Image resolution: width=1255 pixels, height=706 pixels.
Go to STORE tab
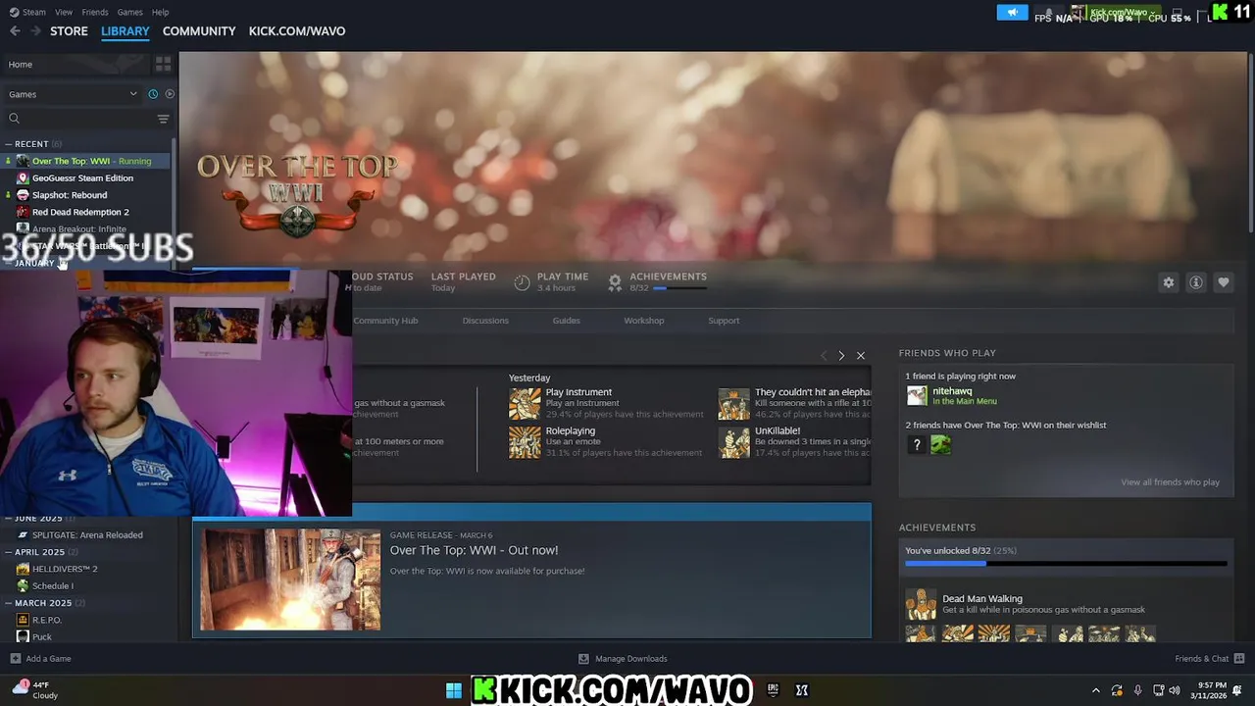click(69, 31)
